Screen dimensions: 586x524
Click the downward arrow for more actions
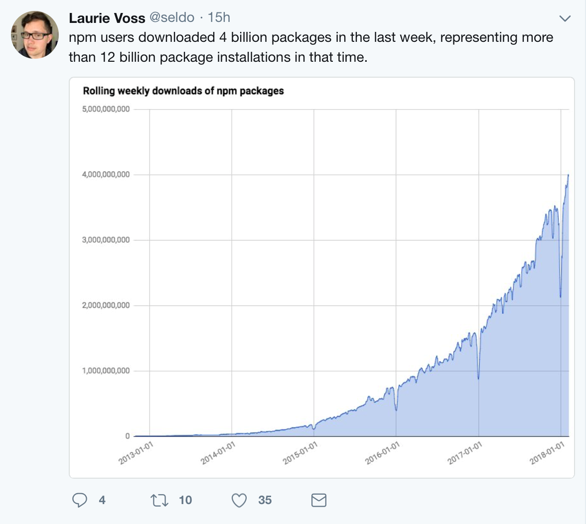pos(565,18)
